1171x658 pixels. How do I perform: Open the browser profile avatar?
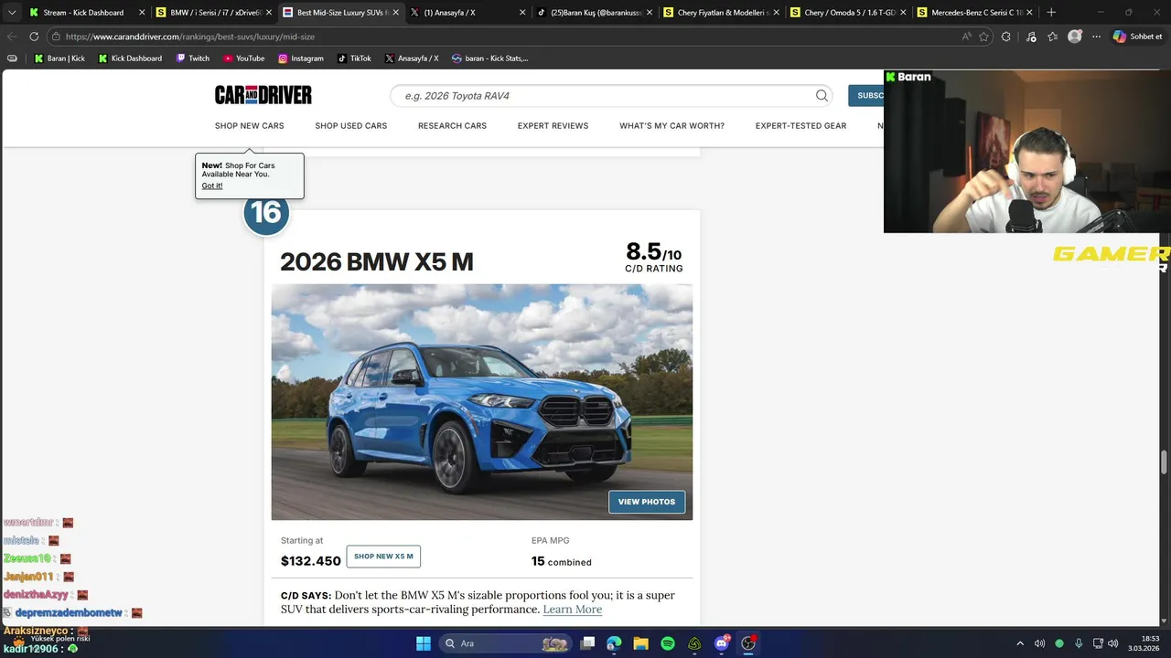pos(1075,37)
